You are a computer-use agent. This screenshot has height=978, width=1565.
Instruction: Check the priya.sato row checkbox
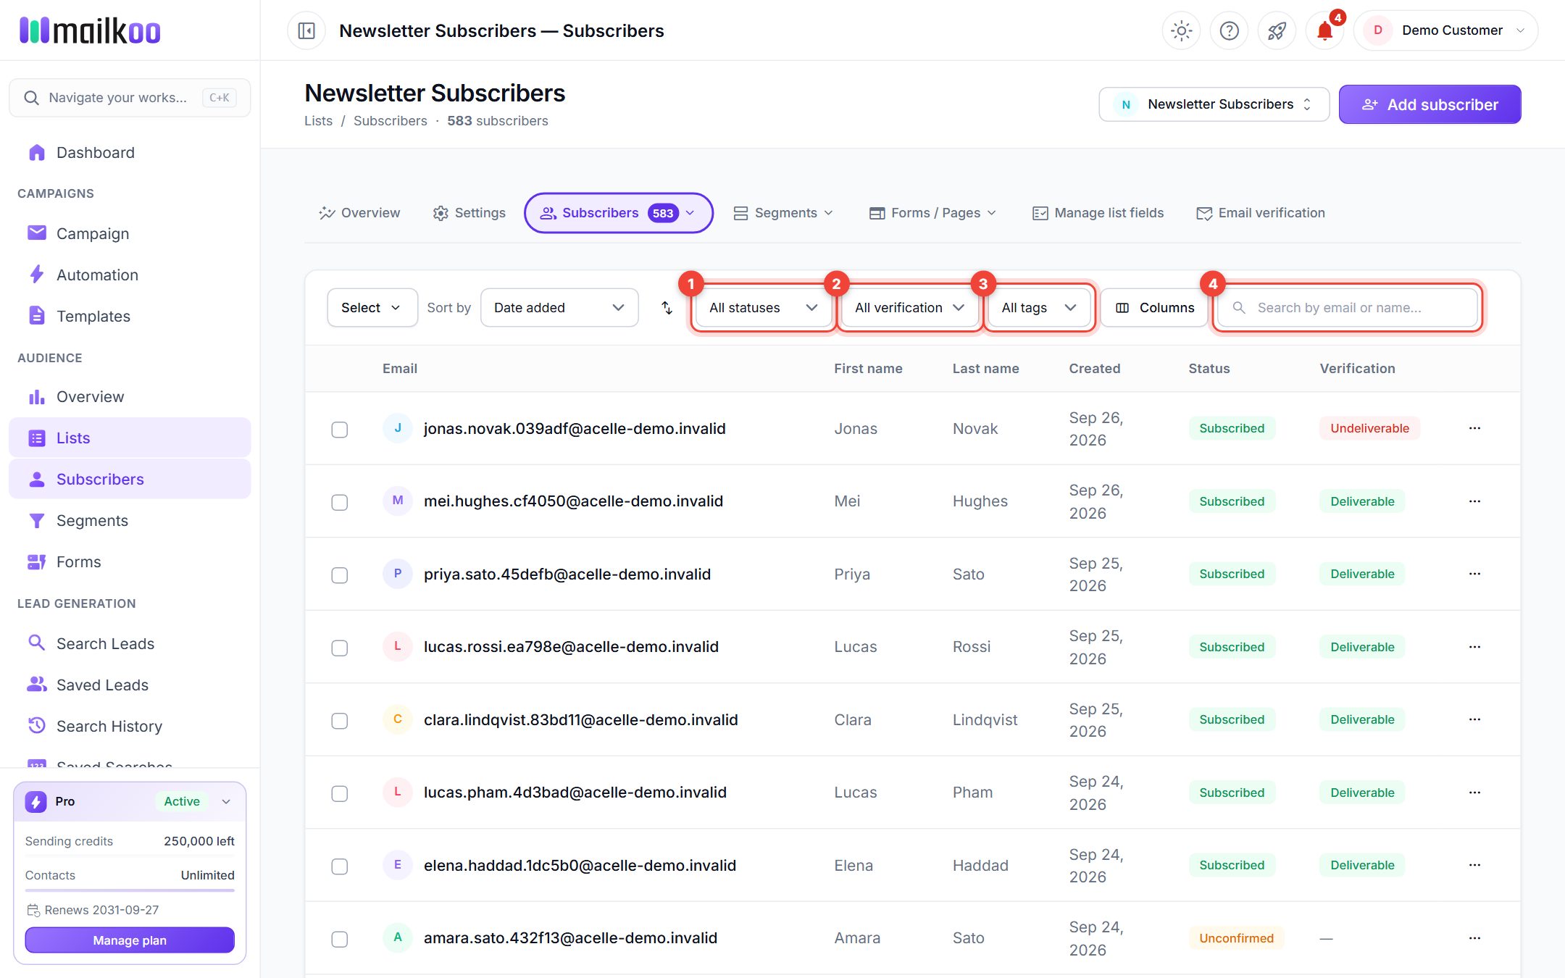point(339,575)
